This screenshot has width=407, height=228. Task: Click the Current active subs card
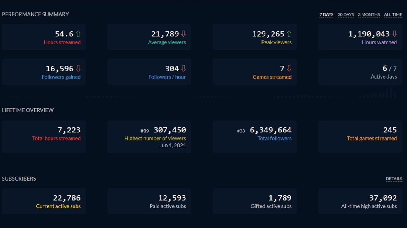(x=44, y=201)
